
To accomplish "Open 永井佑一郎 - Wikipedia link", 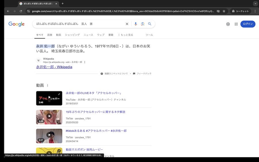I will [54, 67].
